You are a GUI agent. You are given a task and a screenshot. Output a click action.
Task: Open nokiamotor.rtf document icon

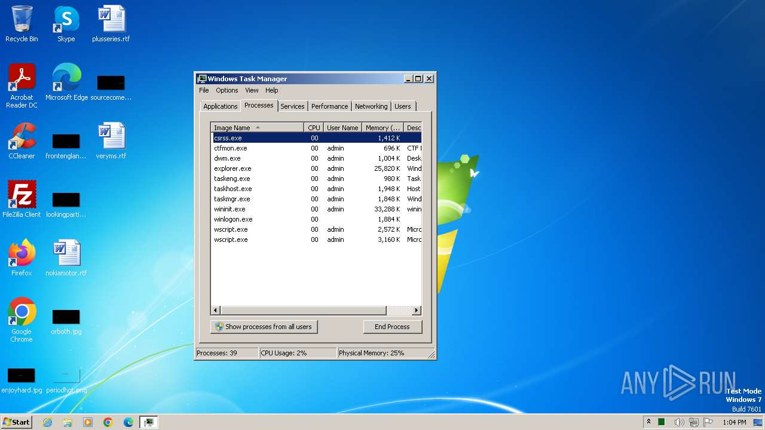click(66, 258)
